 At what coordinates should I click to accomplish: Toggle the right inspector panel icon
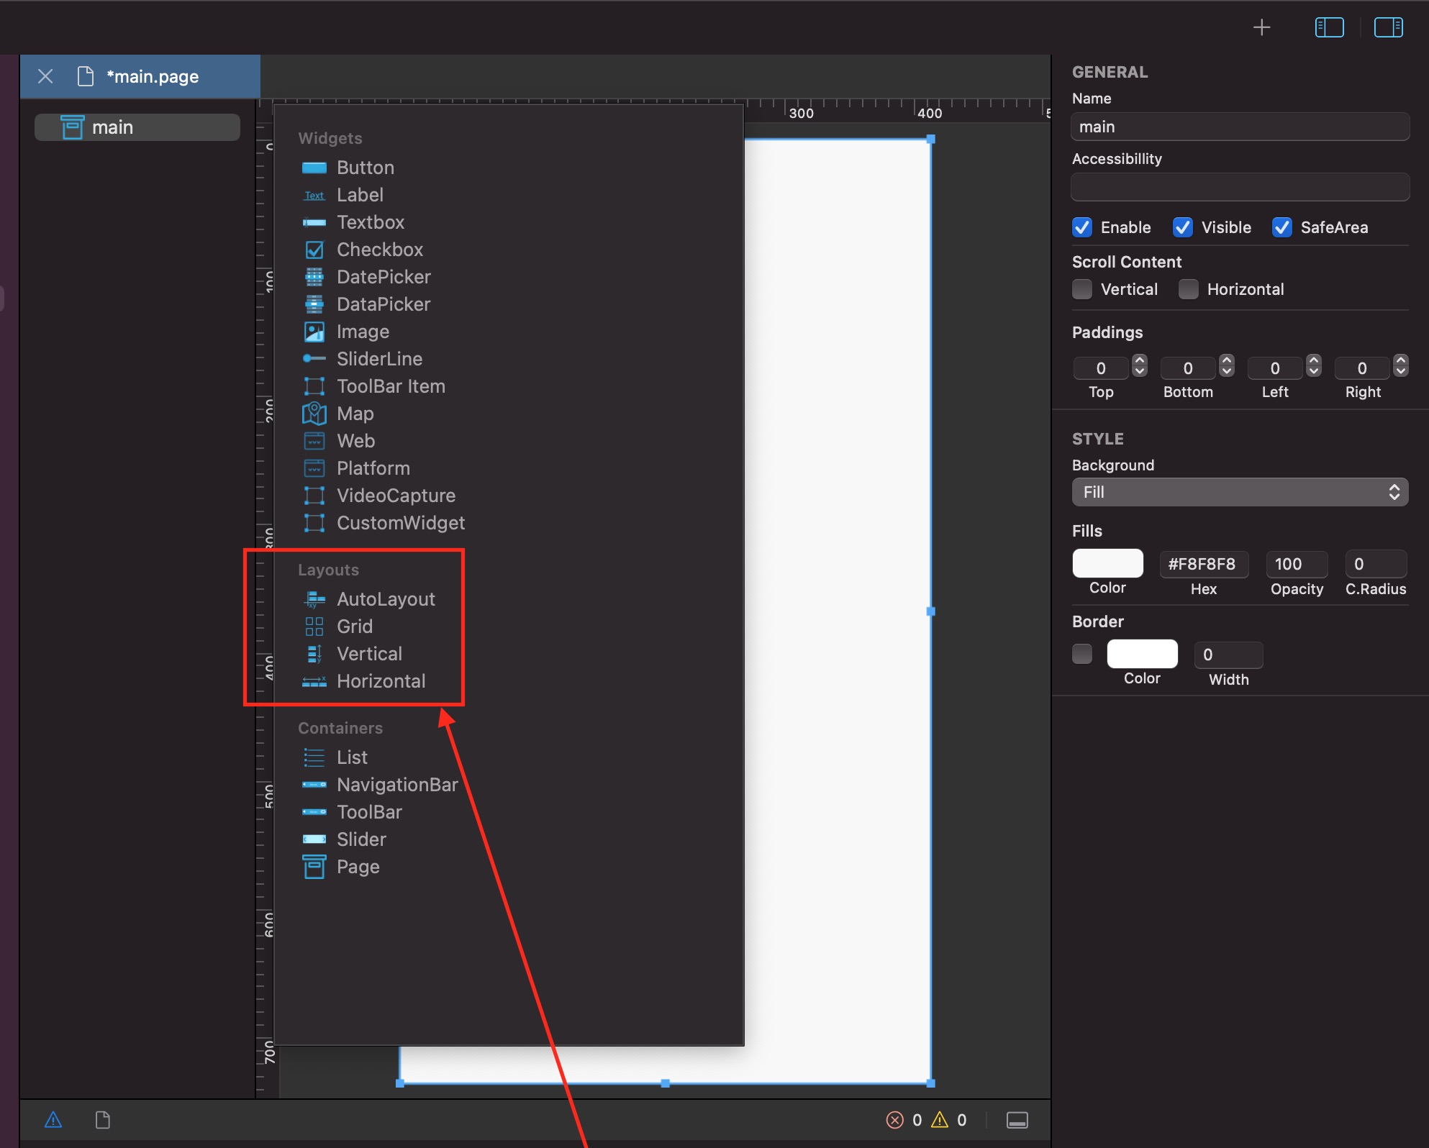click(1388, 27)
